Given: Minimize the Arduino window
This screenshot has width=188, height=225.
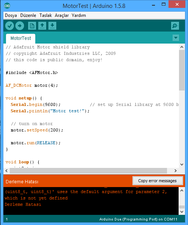Looking at the screenshot, I should click(153, 5).
